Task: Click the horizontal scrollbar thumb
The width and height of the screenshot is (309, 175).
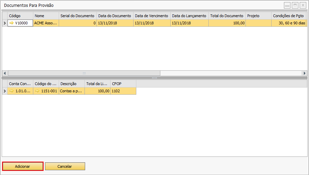Action: (84, 73)
